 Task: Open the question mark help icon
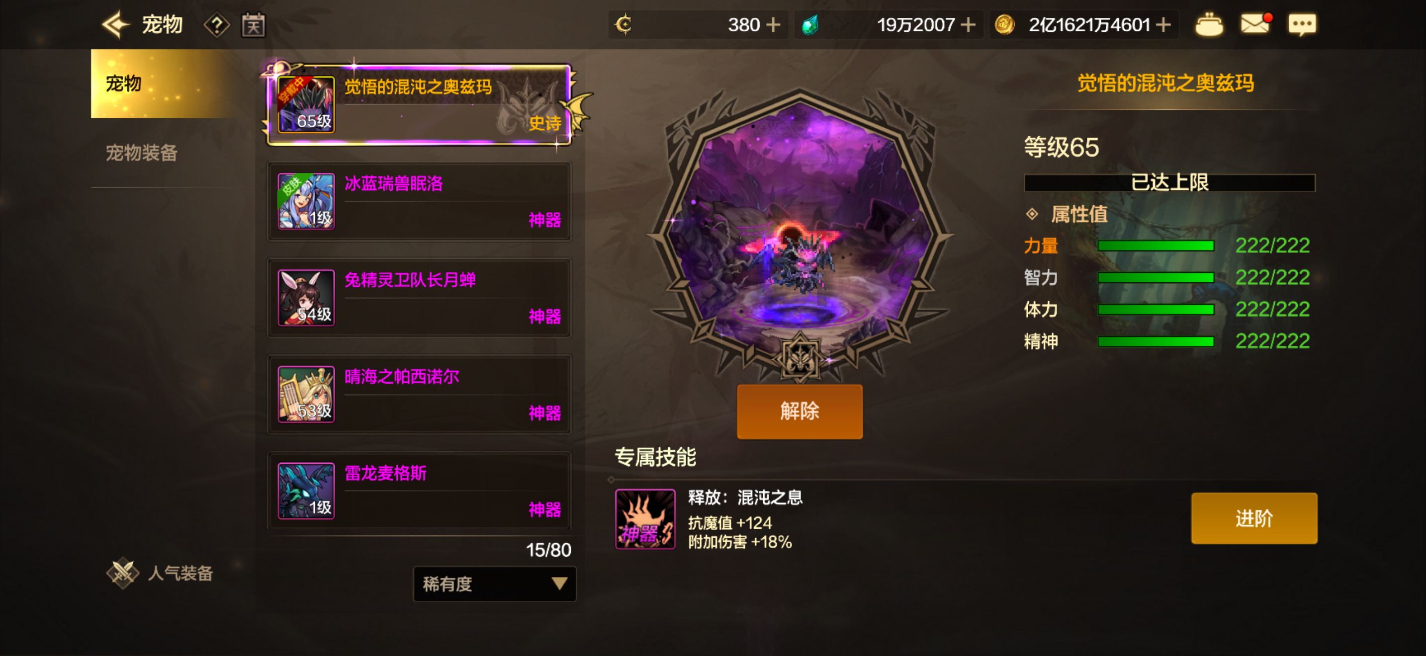click(216, 25)
